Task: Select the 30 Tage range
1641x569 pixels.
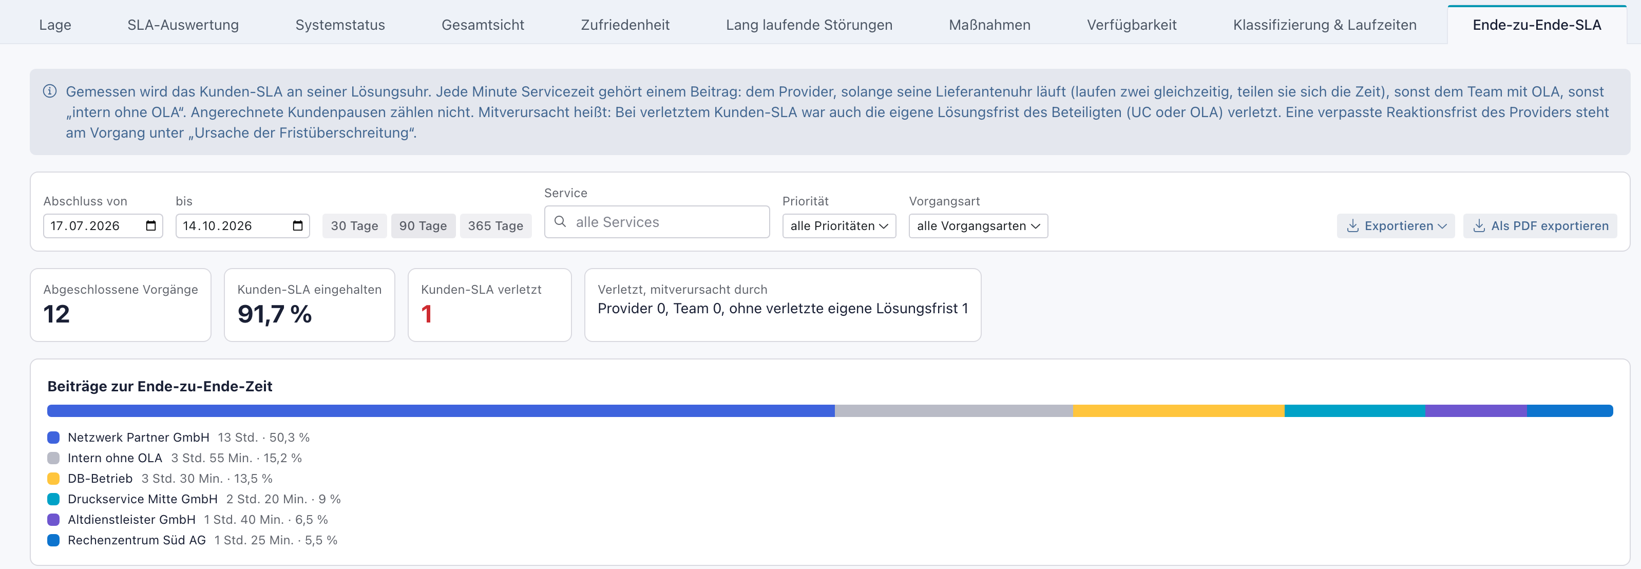Action: point(354,225)
